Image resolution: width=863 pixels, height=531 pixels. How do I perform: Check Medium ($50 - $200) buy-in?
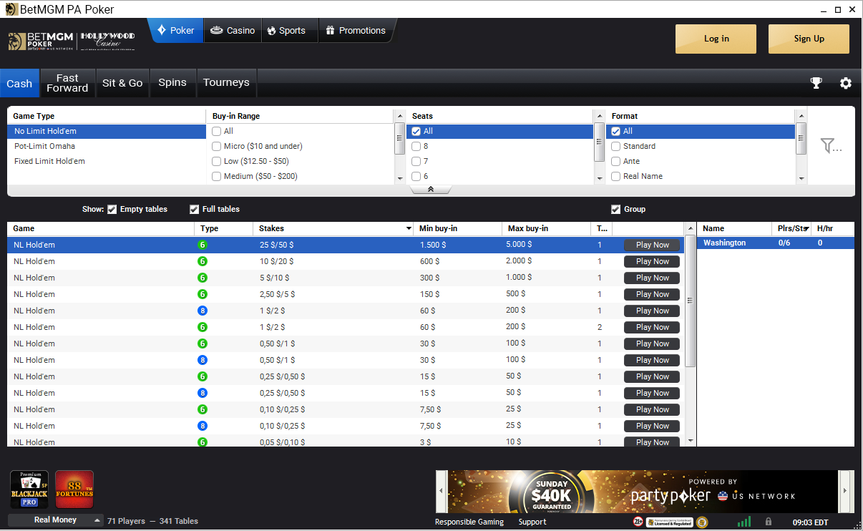[217, 176]
